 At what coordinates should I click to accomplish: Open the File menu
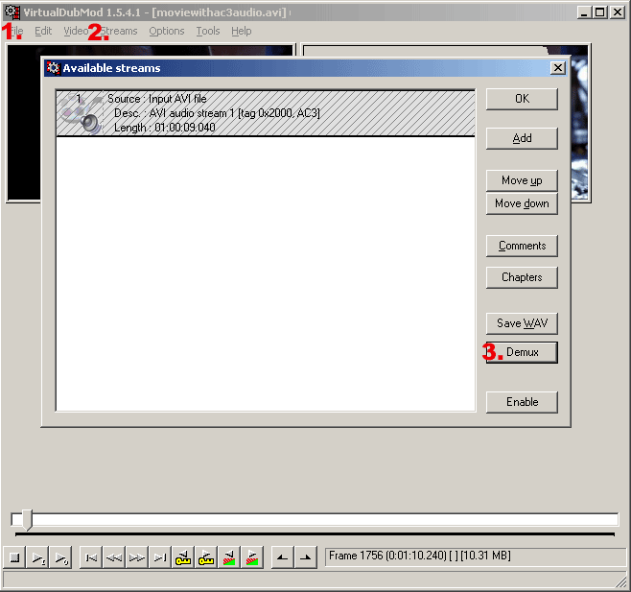15,31
